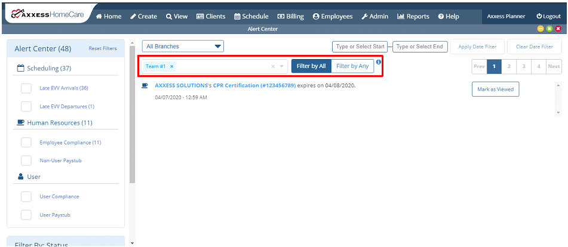
Task: Click the Alert Center (48) heading
Action: [x=43, y=49]
